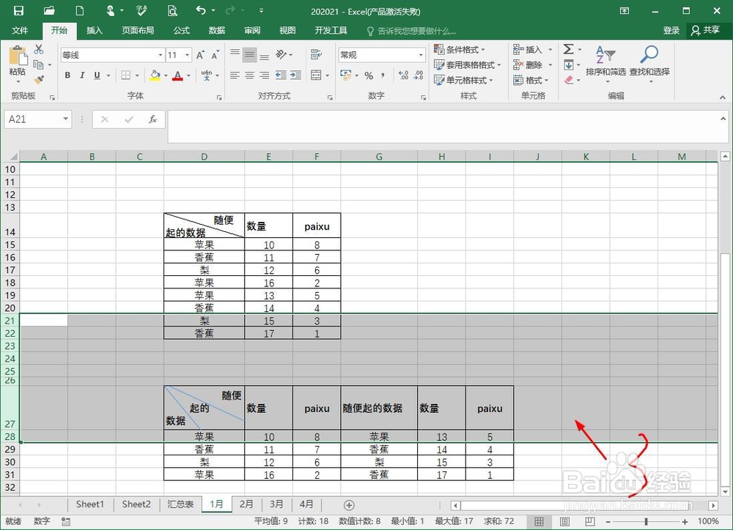This screenshot has width=733, height=530.
Task: Open the font color dropdown arrow
Action: [188, 75]
